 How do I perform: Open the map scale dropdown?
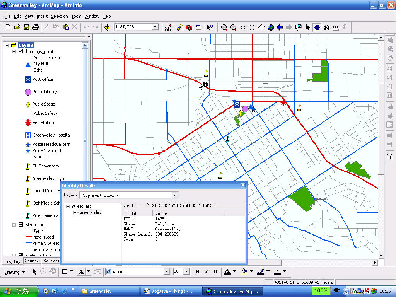(x=155, y=27)
